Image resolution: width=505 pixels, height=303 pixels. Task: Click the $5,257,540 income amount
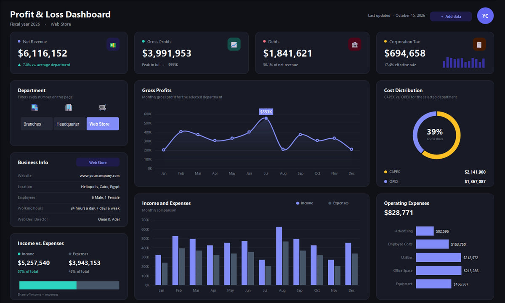pos(34,263)
